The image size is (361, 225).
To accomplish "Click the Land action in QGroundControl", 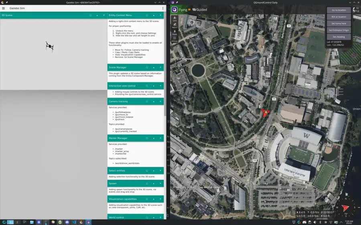I will pos(174,18).
